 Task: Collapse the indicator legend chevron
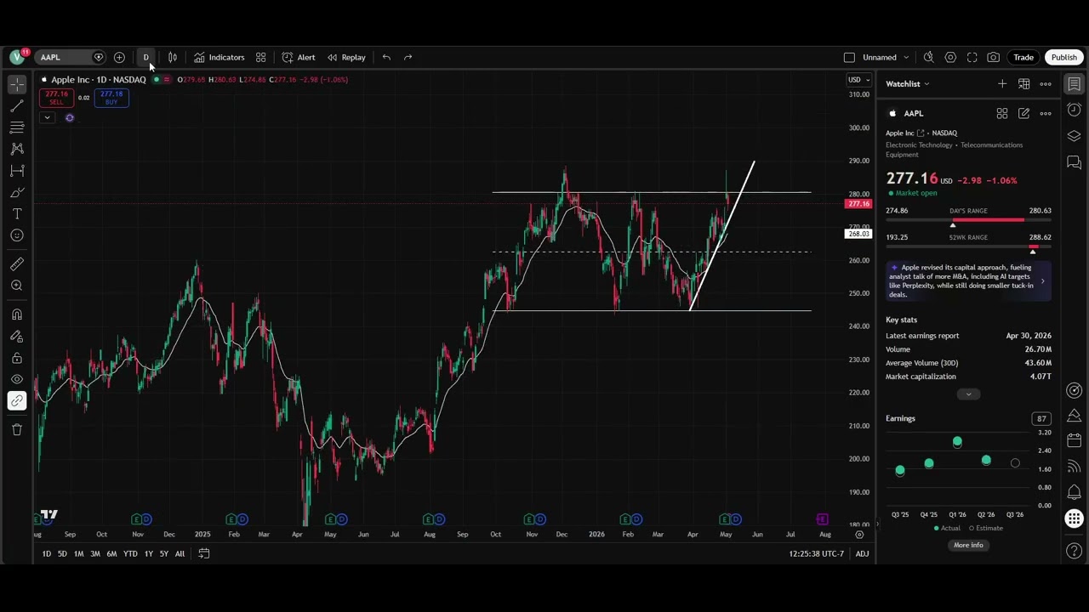47,117
